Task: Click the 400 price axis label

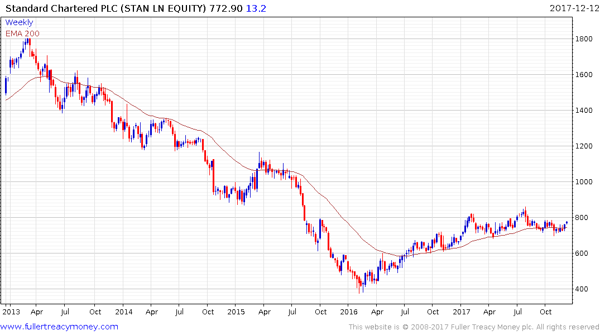Action: 582,289
